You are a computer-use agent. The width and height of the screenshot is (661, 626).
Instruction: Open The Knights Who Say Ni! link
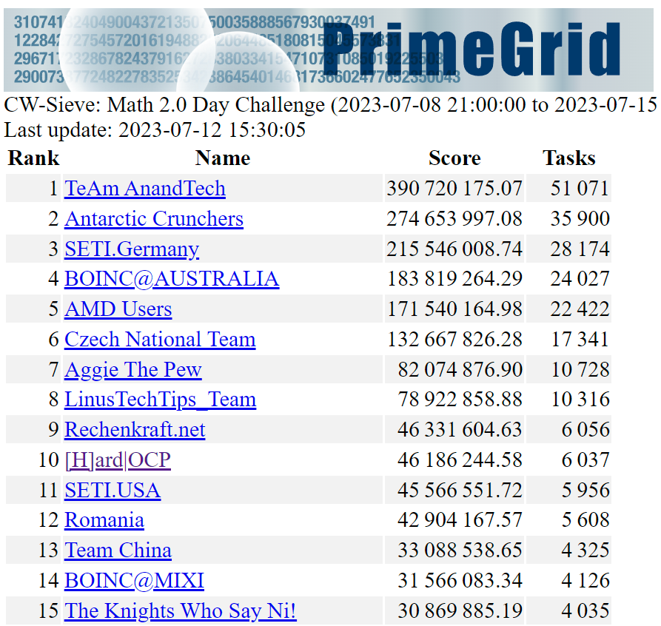[181, 610]
